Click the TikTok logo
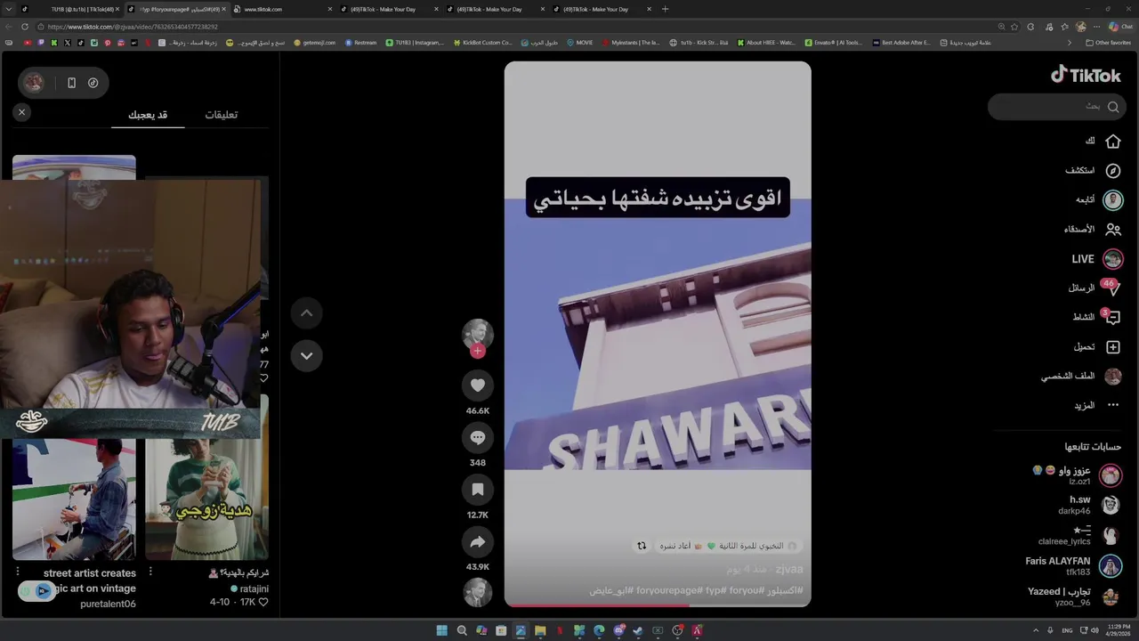 1086,75
